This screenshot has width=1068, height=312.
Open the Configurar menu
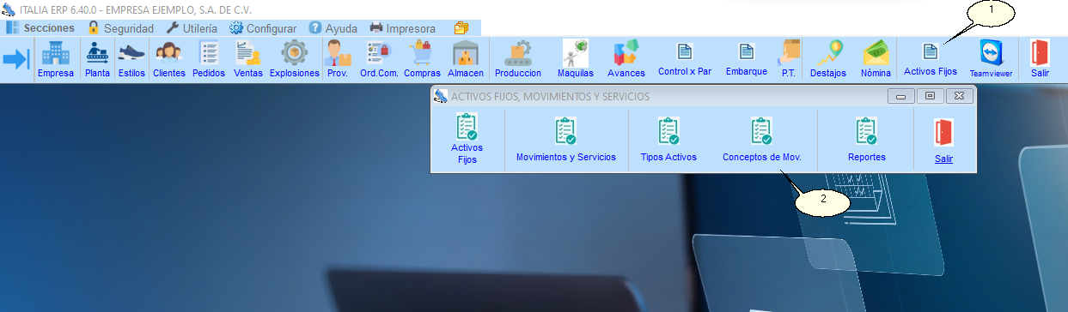(263, 27)
